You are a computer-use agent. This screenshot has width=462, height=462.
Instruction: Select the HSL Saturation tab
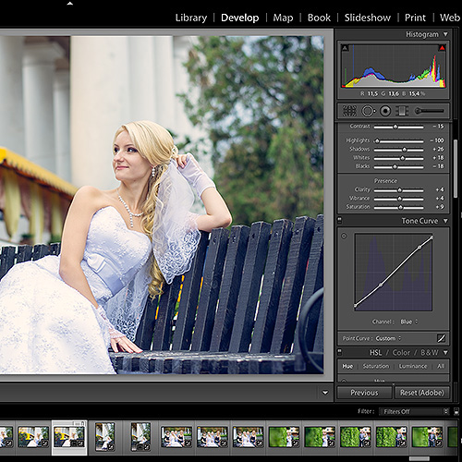(x=376, y=366)
